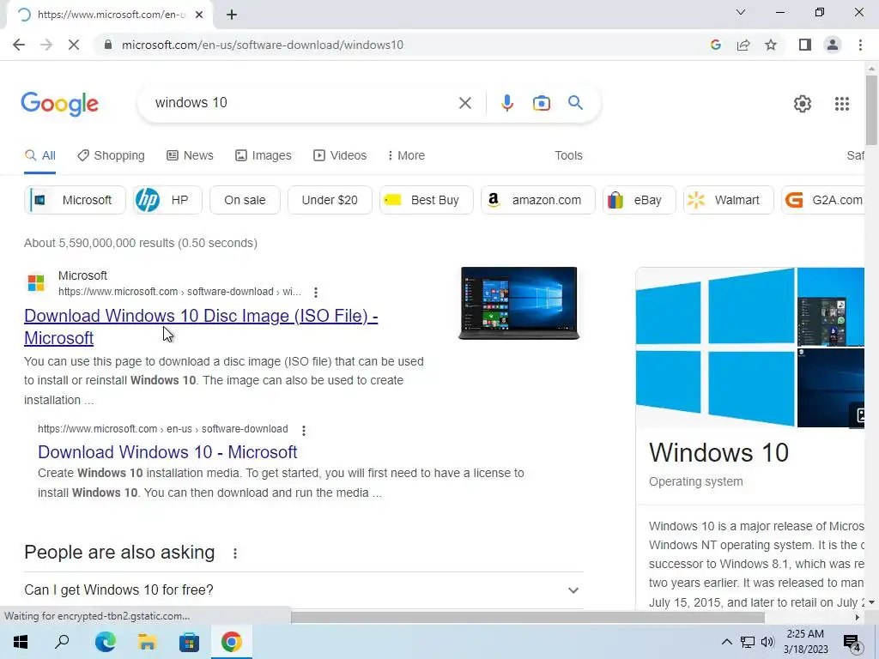
Task: Click the laptop thumbnail beside first result
Action: 519,303
